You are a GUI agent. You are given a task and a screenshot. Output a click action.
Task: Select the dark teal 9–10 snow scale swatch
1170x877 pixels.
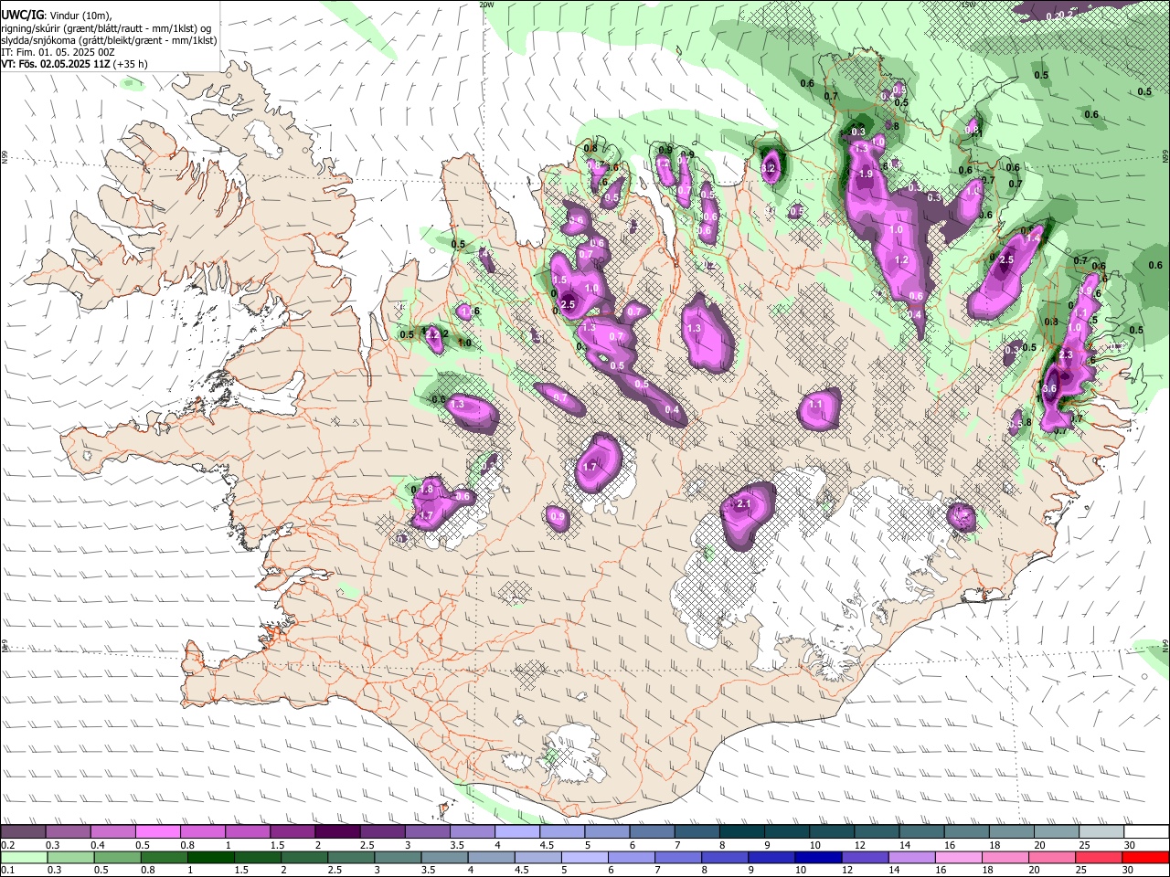click(787, 831)
